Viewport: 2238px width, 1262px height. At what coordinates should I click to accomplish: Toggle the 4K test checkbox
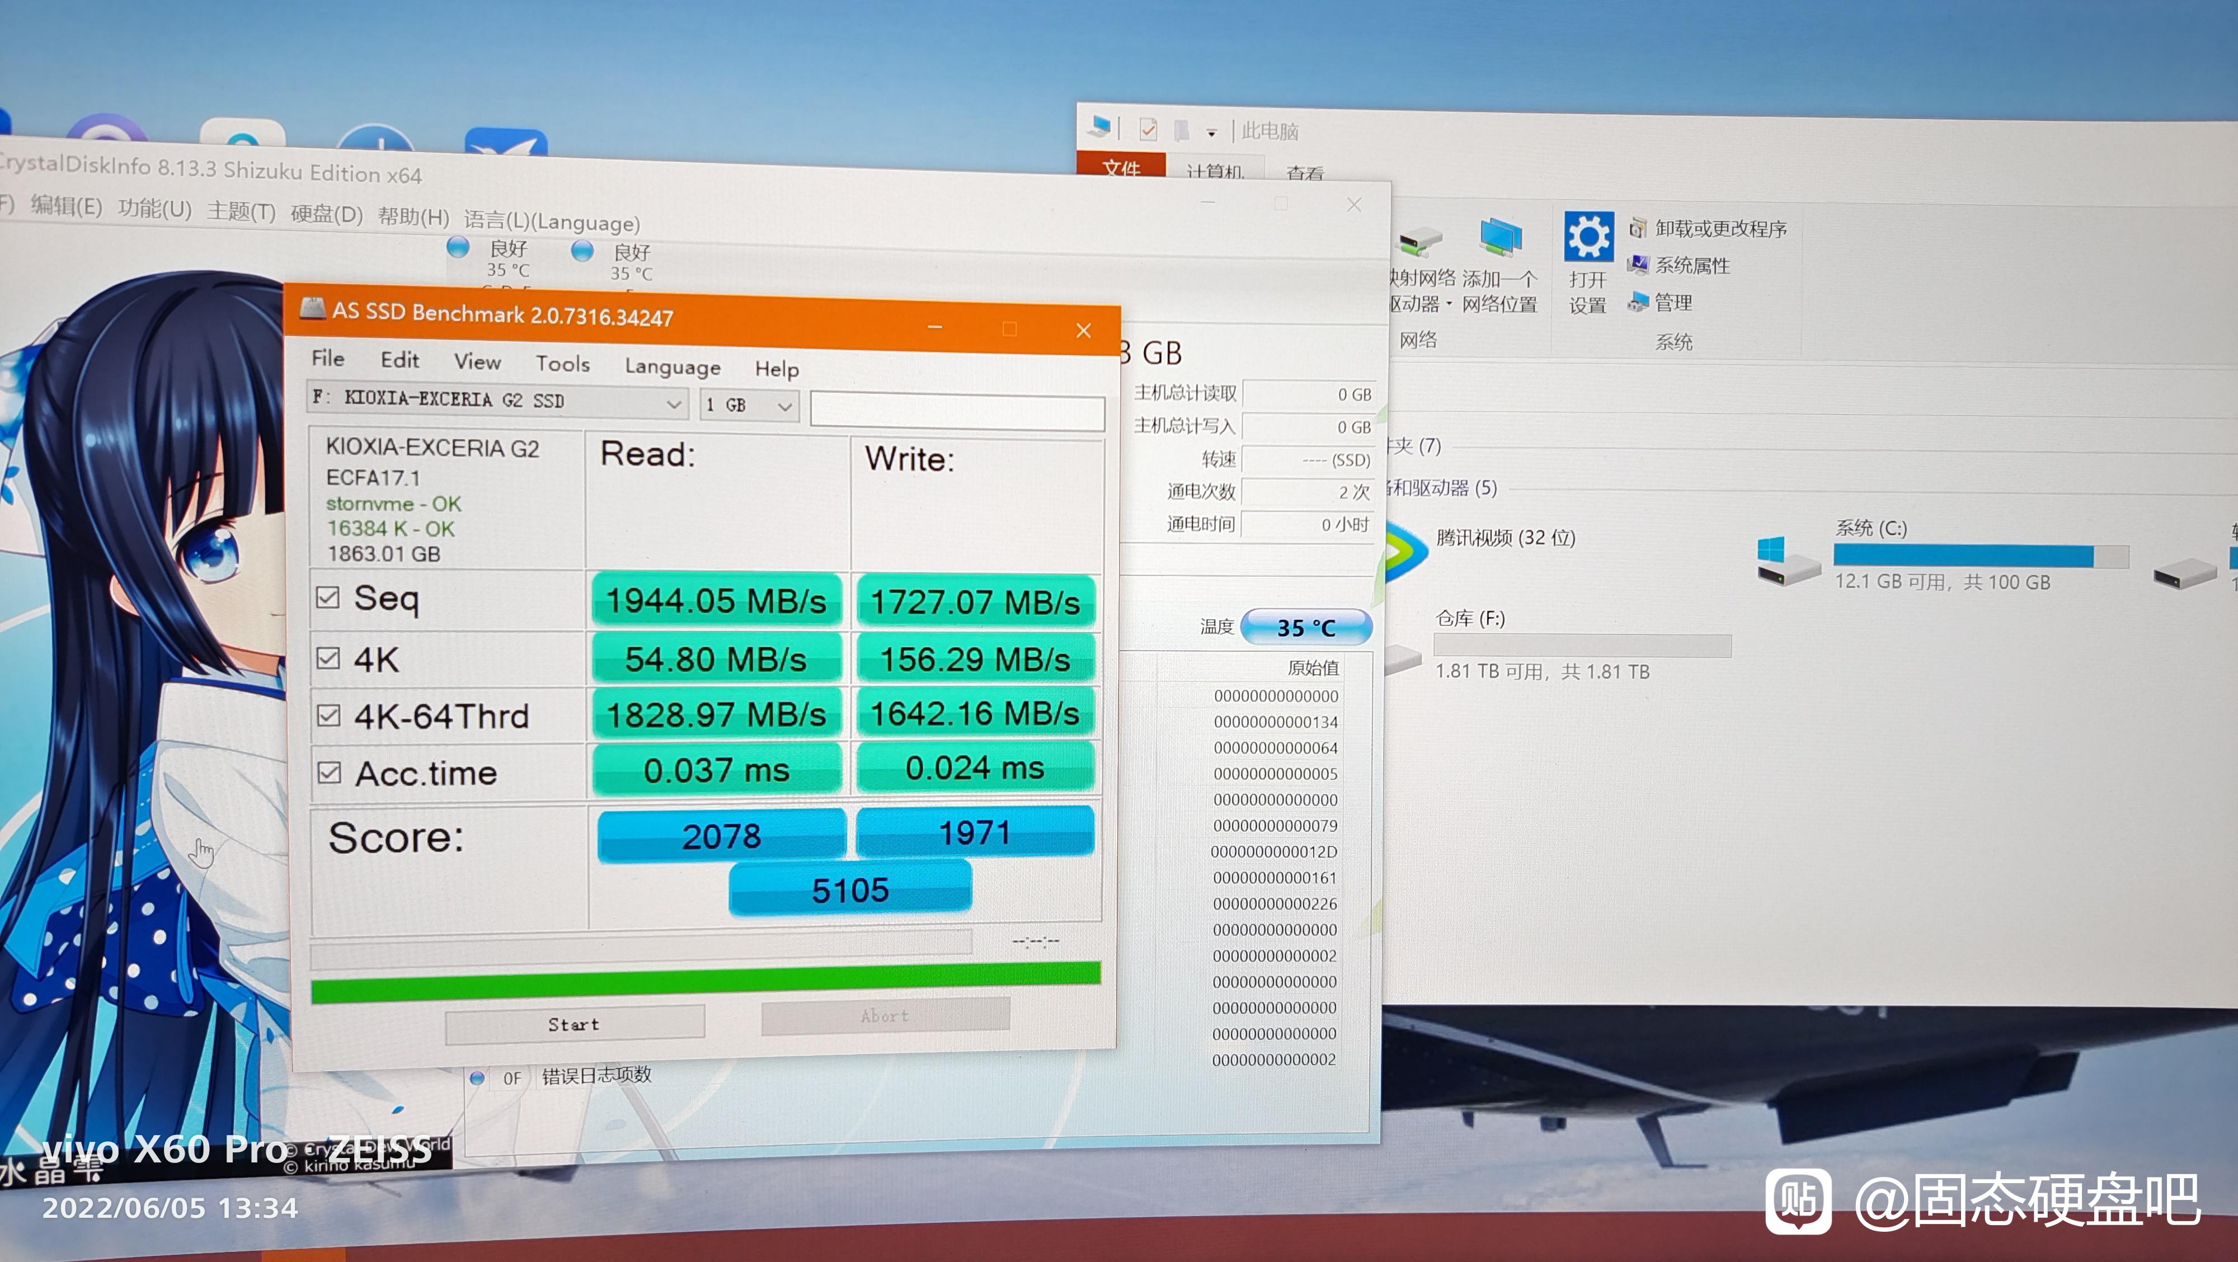pyautogui.click(x=327, y=658)
